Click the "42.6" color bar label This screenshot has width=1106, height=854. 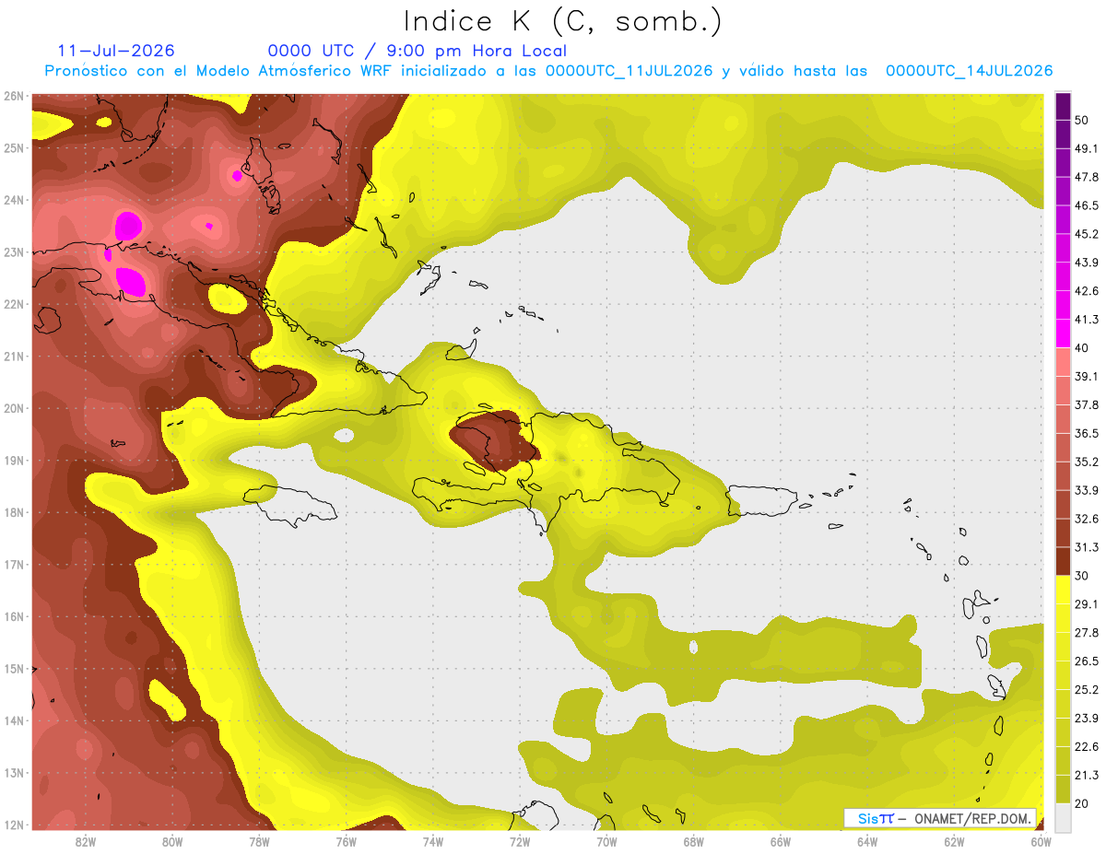coord(1088,291)
